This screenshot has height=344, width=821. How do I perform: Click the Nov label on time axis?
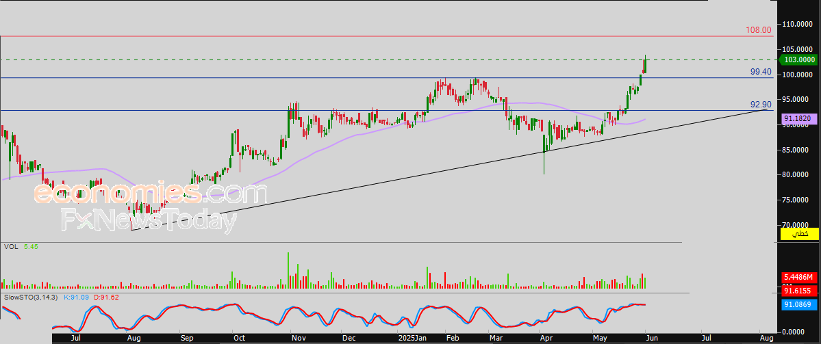pyautogui.click(x=298, y=339)
